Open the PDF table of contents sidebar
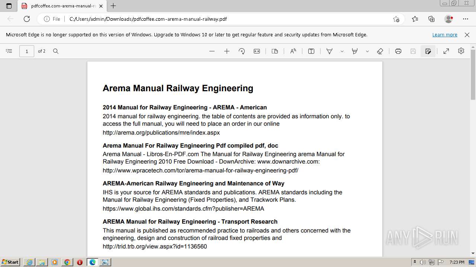 pos(9,51)
